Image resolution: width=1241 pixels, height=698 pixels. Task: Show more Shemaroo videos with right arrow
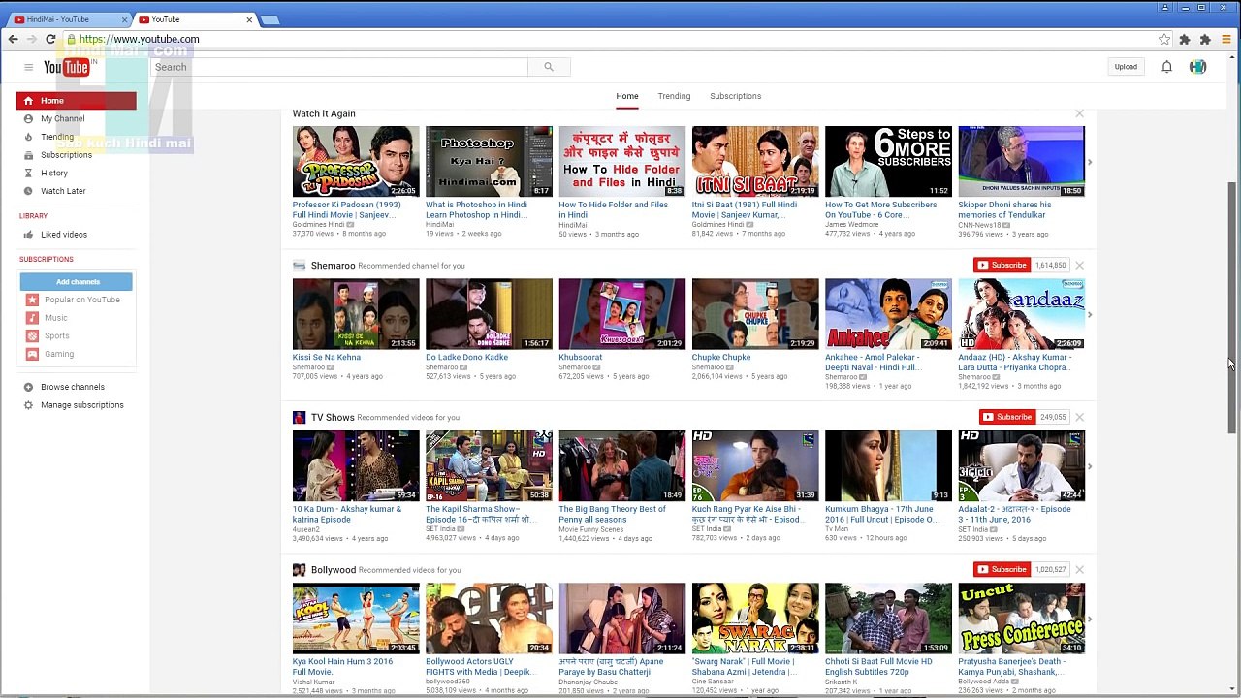[x=1090, y=314]
